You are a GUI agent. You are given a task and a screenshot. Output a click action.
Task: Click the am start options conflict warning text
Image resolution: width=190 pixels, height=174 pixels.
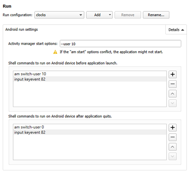coord(111,52)
